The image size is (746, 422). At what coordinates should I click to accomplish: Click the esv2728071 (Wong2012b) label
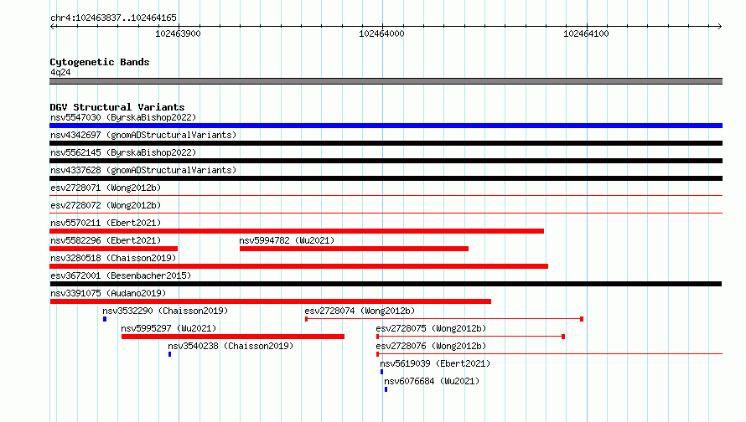[x=106, y=188]
